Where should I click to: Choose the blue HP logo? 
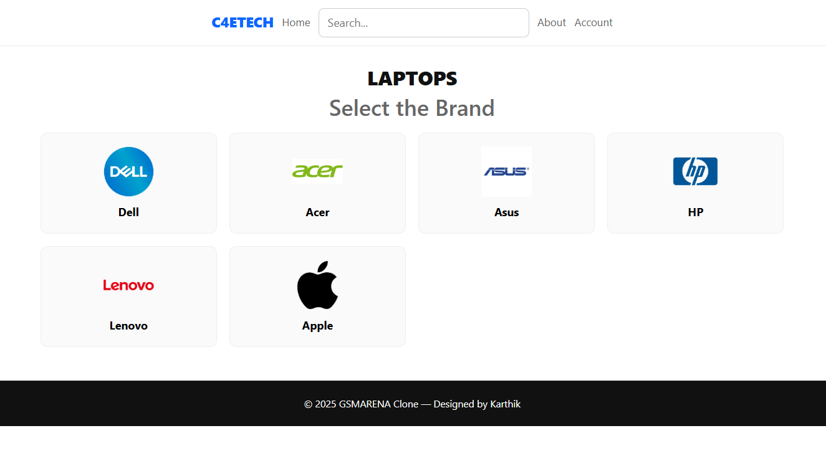click(695, 171)
